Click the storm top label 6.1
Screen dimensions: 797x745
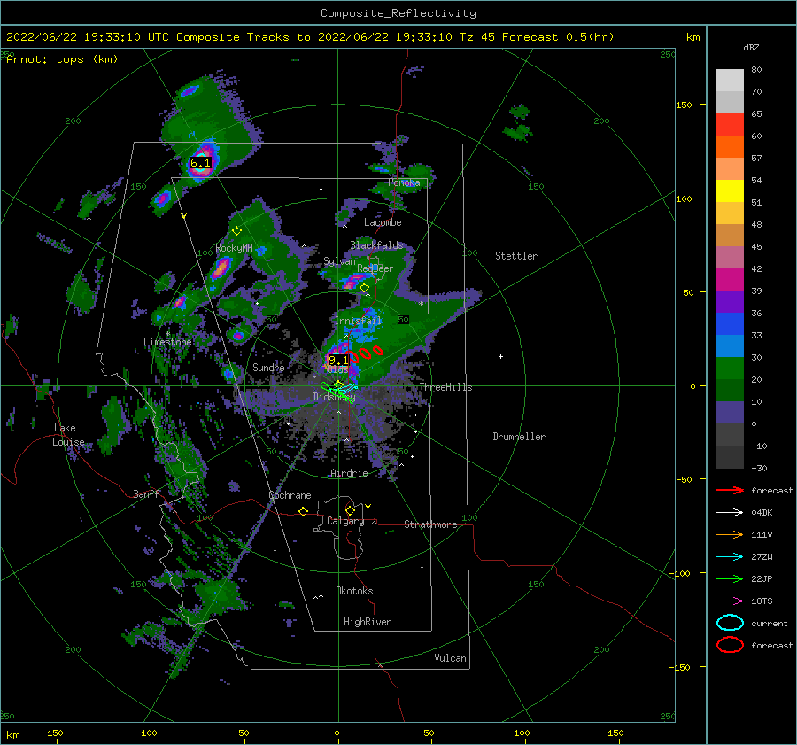pyautogui.click(x=200, y=163)
